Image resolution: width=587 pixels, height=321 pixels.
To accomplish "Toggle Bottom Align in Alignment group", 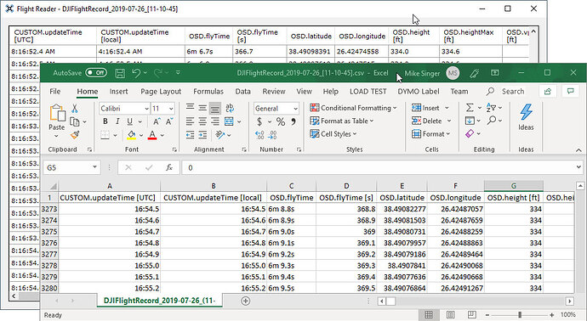I will tap(215, 109).
